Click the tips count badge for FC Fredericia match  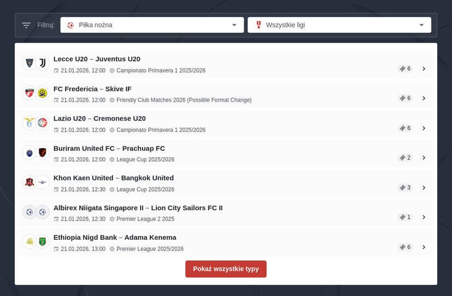405,98
